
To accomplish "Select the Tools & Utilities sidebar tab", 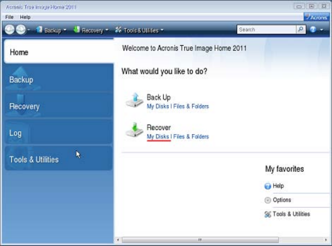I will point(59,159).
